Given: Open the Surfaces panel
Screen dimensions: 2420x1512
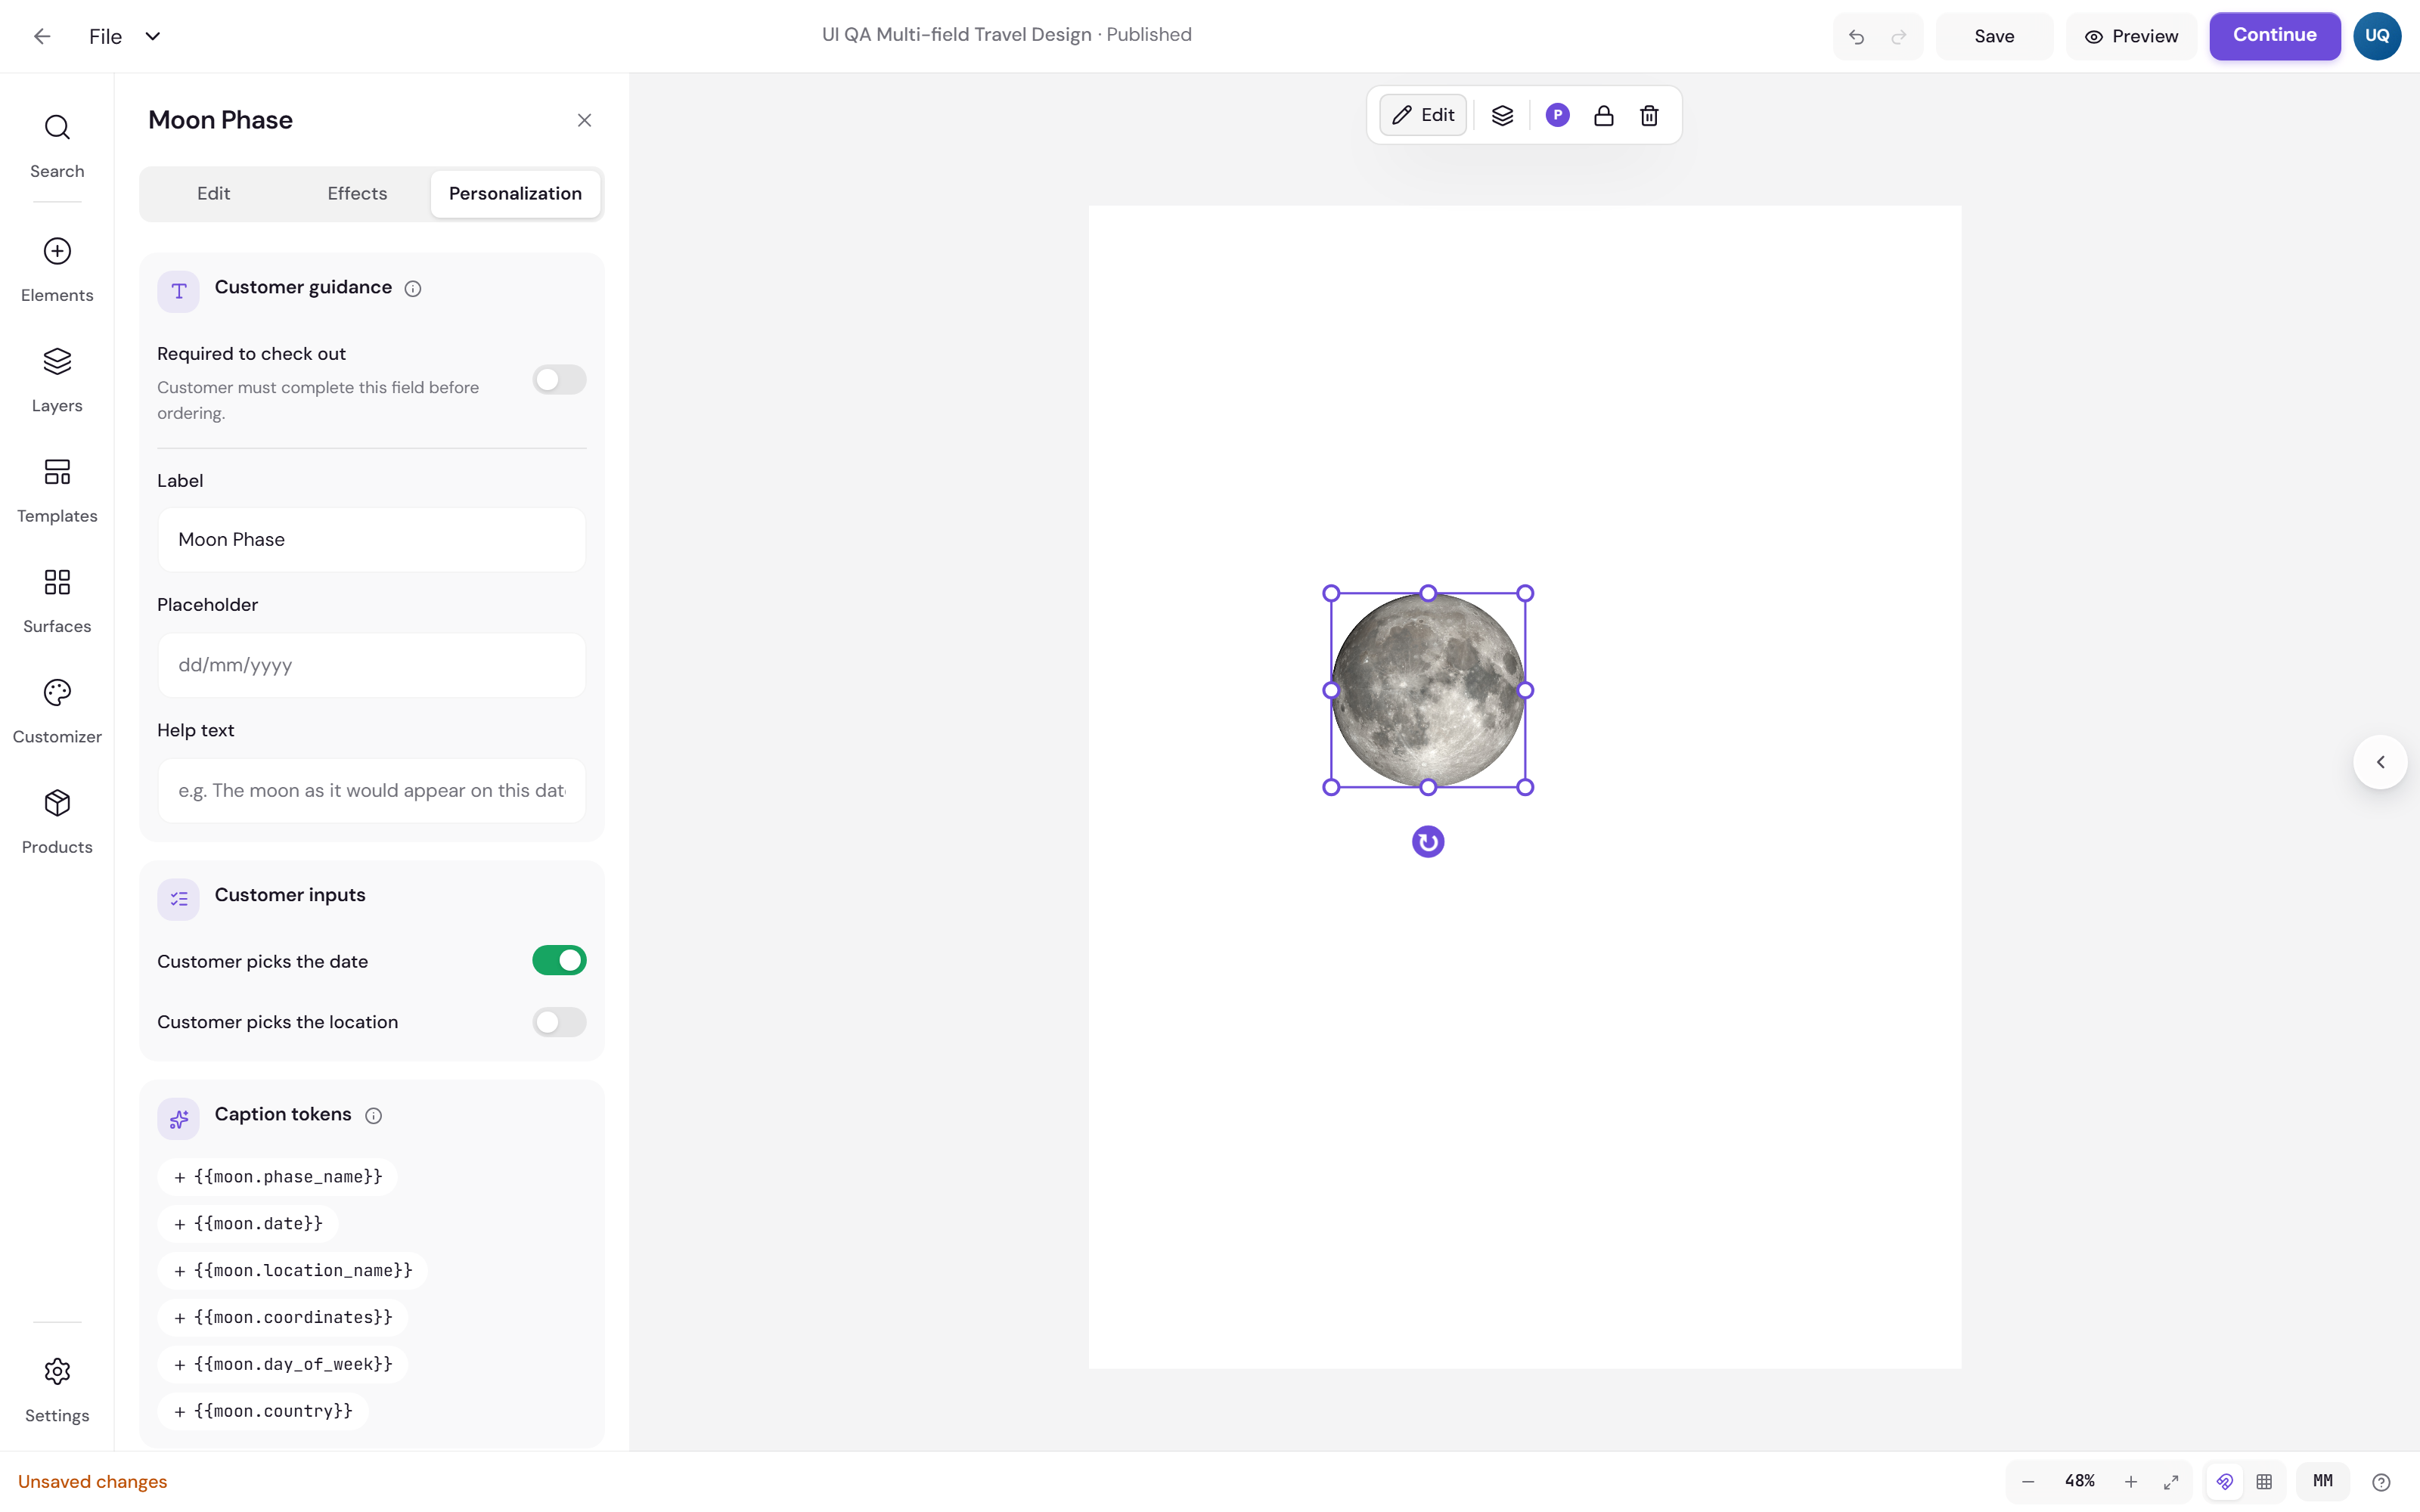Looking at the screenshot, I should pyautogui.click(x=57, y=600).
